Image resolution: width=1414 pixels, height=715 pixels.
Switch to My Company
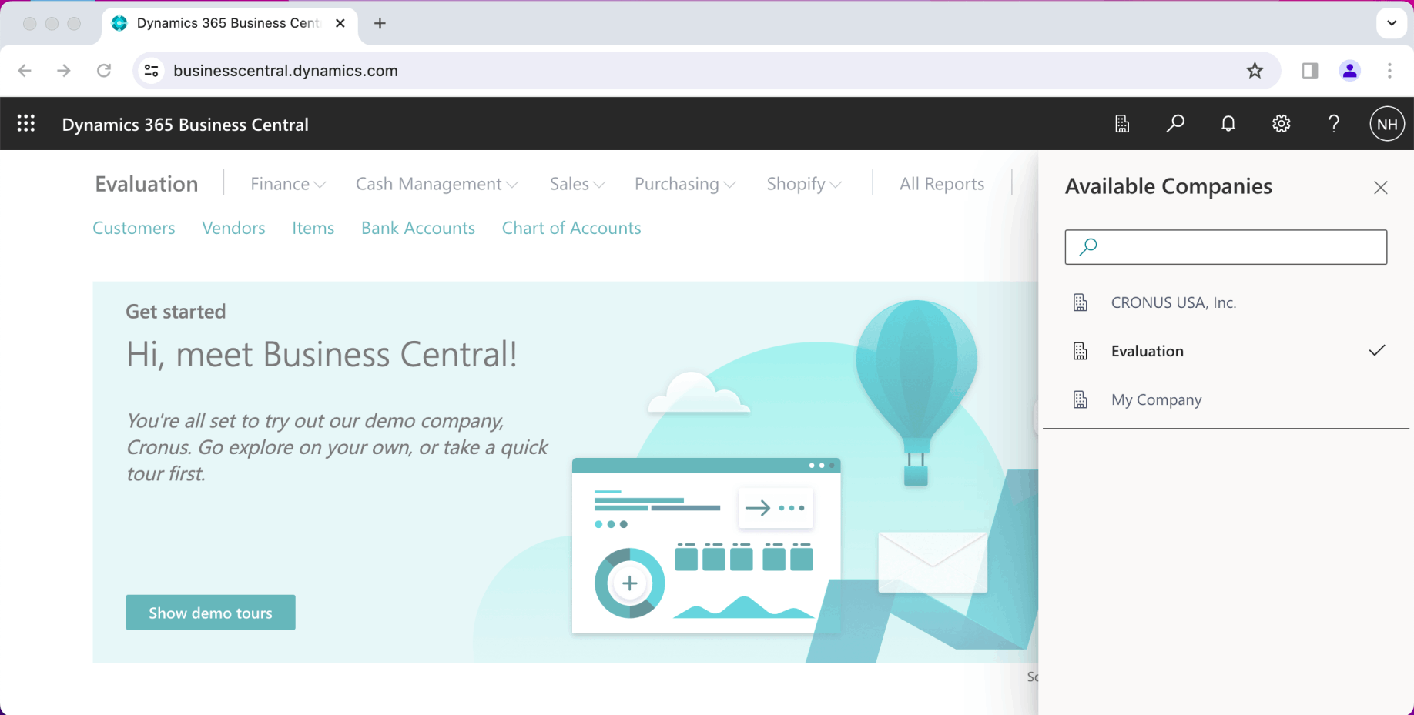tap(1156, 399)
